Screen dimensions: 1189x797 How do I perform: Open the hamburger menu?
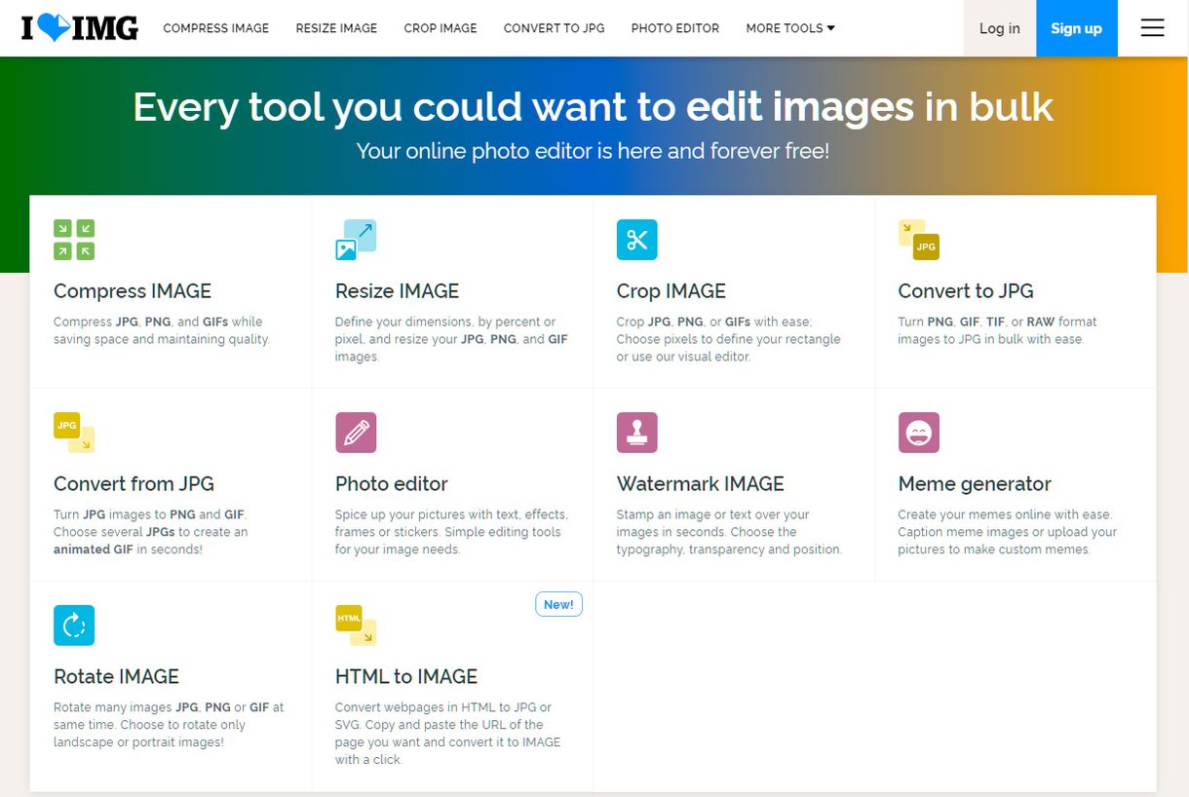1152,28
